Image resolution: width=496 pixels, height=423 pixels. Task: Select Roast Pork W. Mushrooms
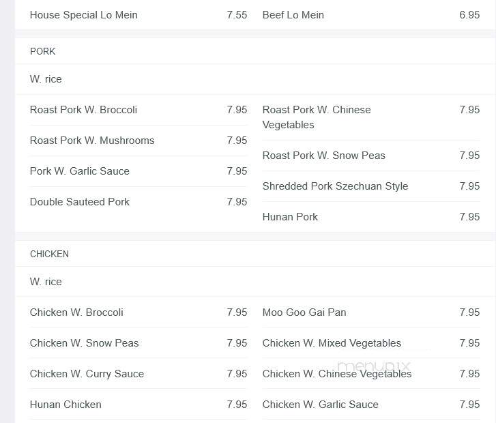(x=92, y=141)
